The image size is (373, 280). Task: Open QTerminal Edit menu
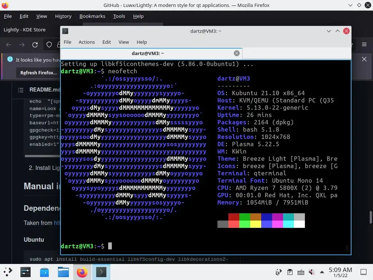click(107, 42)
